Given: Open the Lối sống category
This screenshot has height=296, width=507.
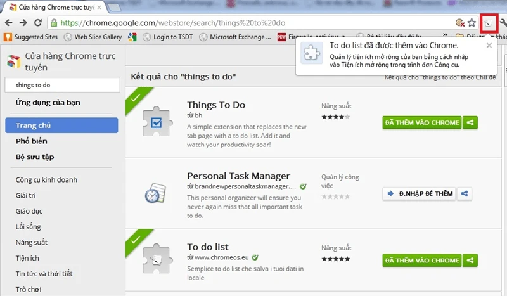Looking at the screenshot, I should click(28, 227).
